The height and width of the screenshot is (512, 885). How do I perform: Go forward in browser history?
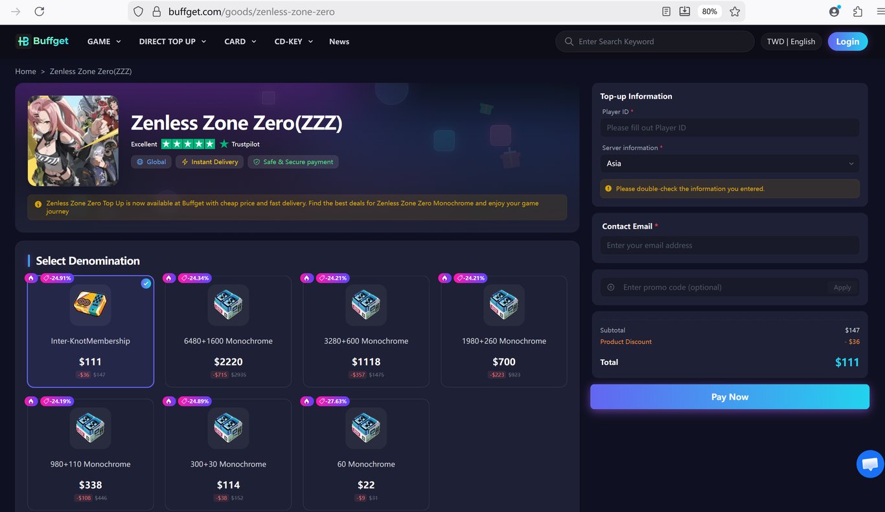coord(16,12)
